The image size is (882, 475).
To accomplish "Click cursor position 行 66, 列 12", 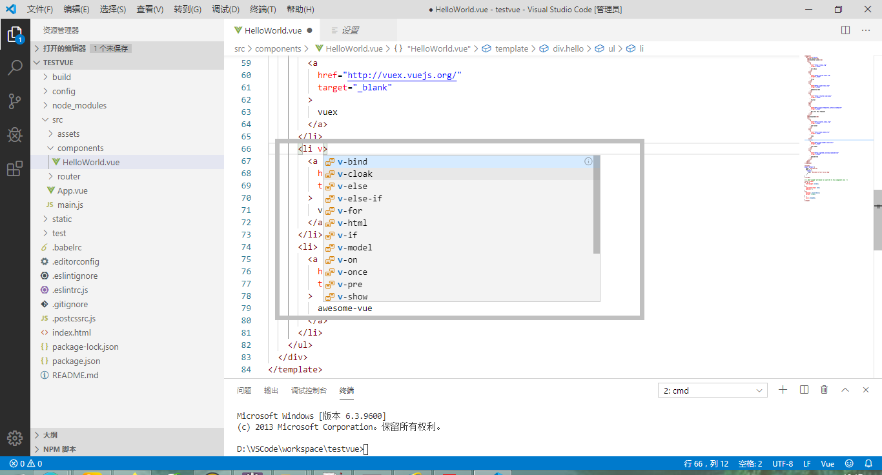I will [706, 463].
